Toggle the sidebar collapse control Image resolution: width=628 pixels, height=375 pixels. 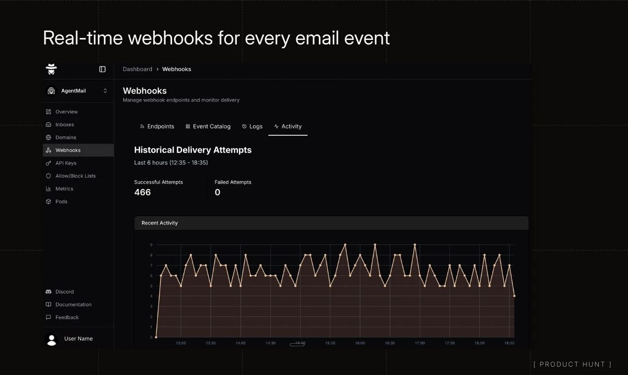coord(102,69)
